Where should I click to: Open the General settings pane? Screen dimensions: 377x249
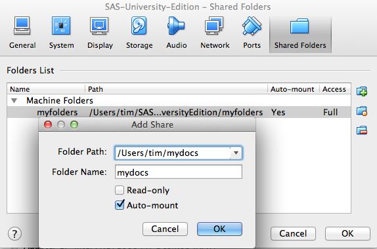point(22,33)
